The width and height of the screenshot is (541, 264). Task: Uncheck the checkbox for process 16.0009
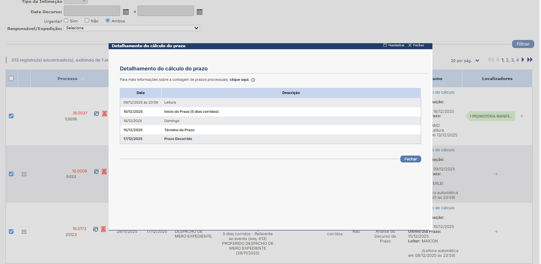(x=11, y=174)
